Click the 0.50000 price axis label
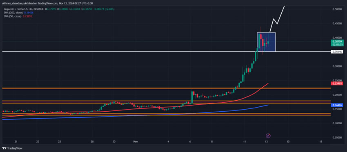This screenshot has width=347, height=152. [x=337, y=9]
